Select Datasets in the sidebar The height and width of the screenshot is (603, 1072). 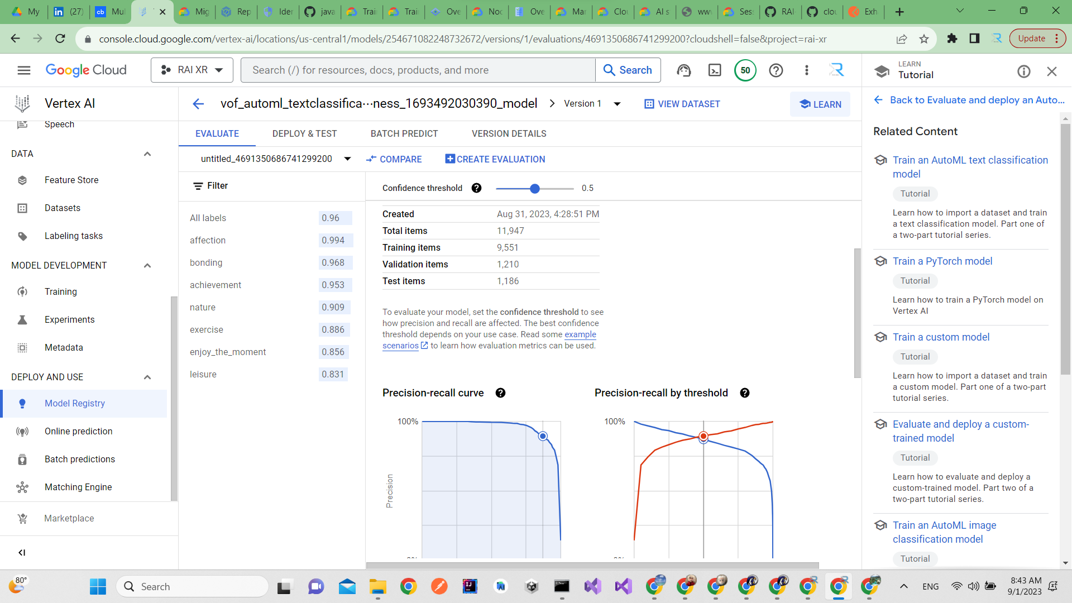coord(62,208)
